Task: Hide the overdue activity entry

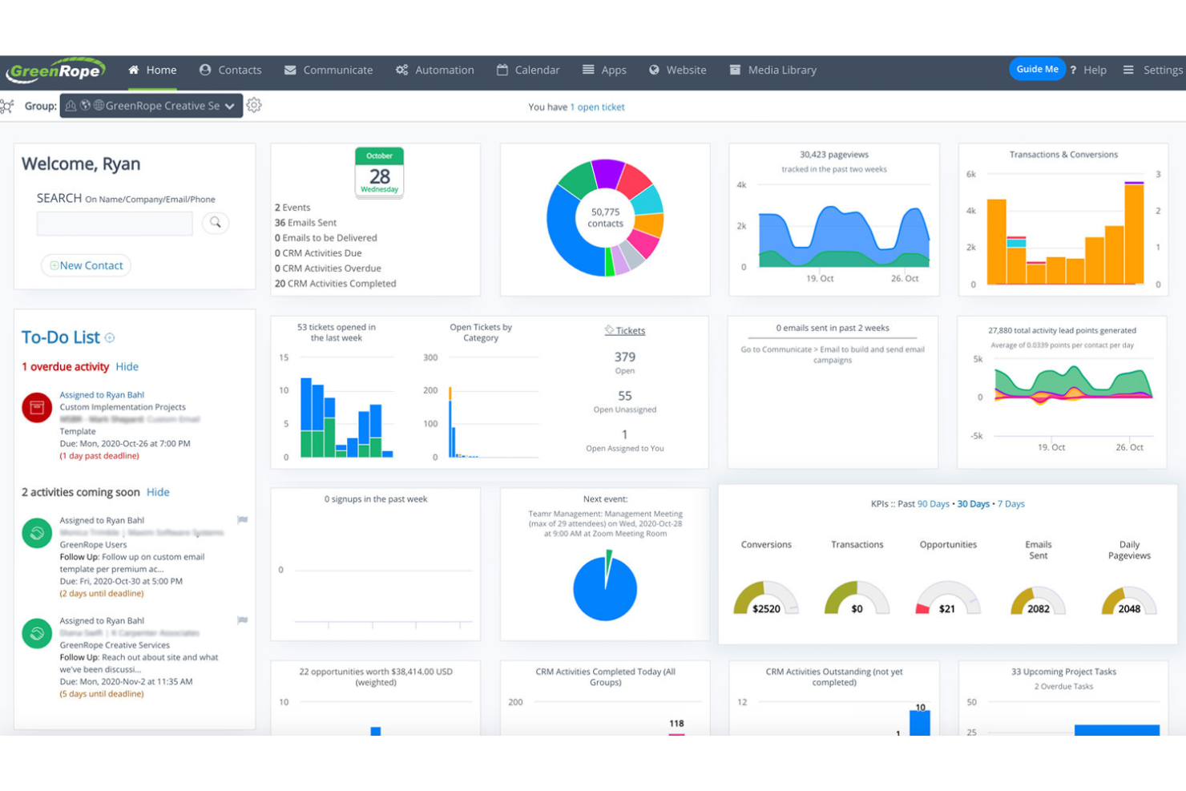Action: (x=127, y=366)
